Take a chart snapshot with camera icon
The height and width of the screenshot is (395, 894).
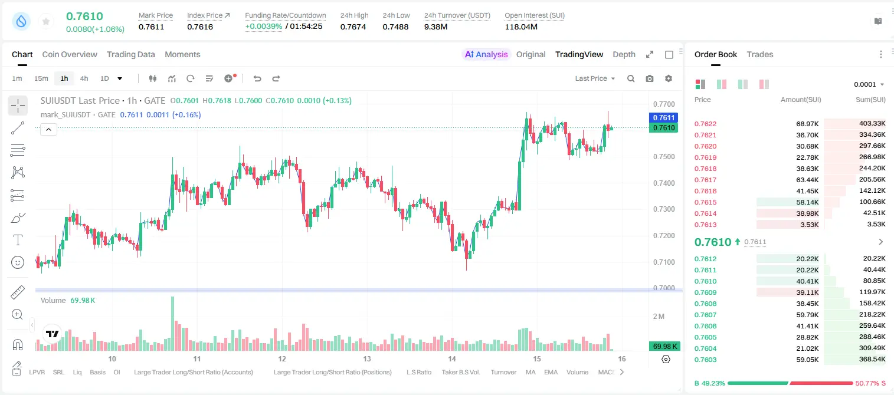coord(650,78)
